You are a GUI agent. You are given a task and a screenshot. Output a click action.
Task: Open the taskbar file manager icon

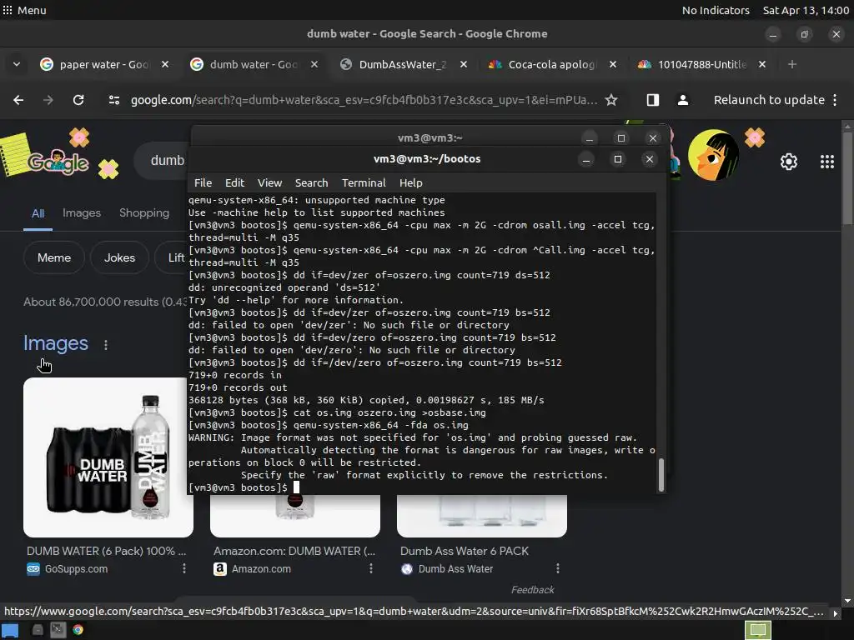coord(38,630)
